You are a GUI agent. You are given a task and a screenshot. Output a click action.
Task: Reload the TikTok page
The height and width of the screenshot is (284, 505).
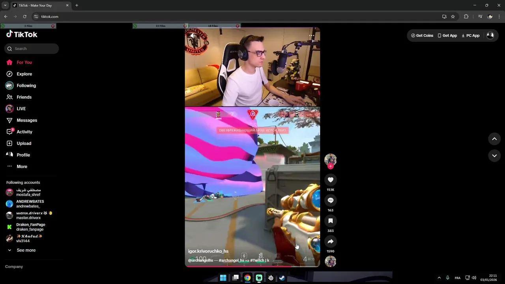[24, 17]
